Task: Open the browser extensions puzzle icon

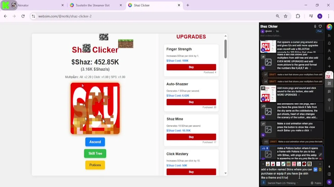Action: tap(298, 16)
